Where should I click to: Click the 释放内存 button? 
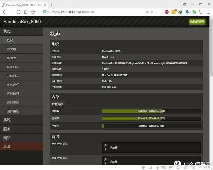coord(57,104)
